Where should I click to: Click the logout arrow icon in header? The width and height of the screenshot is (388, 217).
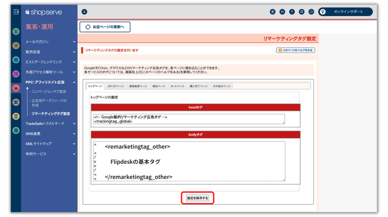[312, 12]
